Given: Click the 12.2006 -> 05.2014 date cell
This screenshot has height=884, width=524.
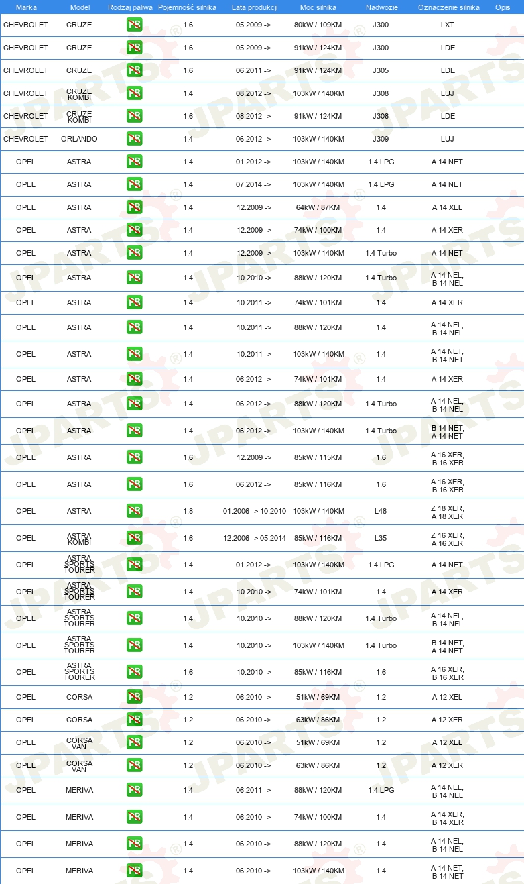Looking at the screenshot, I should (x=255, y=538).
